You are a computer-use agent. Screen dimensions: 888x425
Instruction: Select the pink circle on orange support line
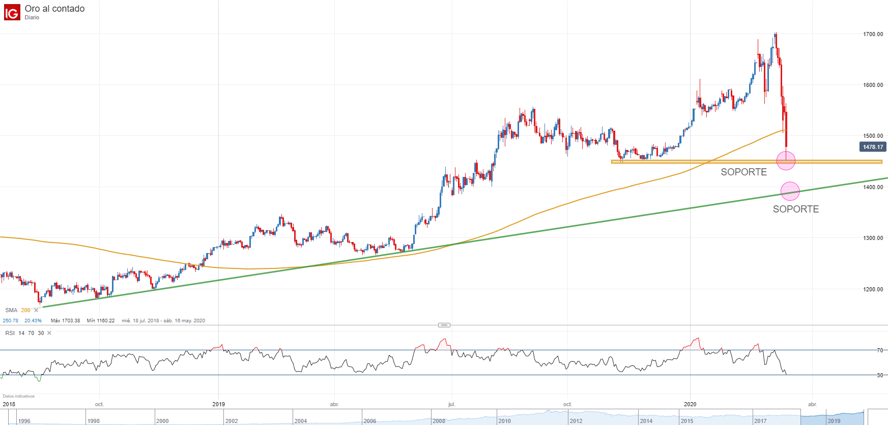pos(786,161)
